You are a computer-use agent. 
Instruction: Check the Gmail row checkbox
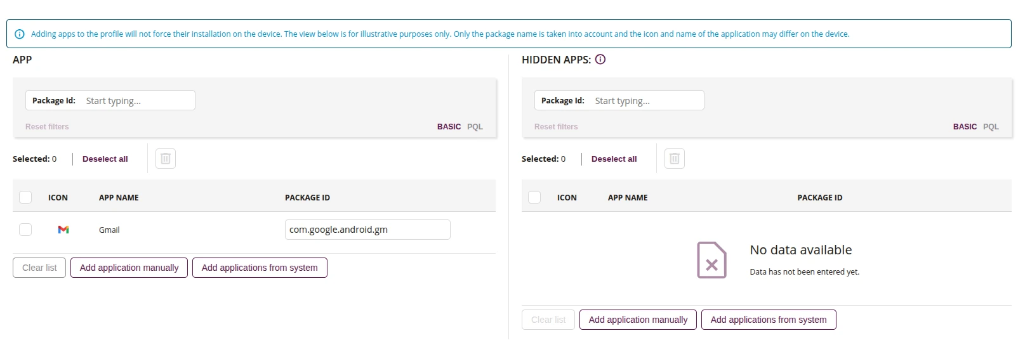click(x=25, y=230)
